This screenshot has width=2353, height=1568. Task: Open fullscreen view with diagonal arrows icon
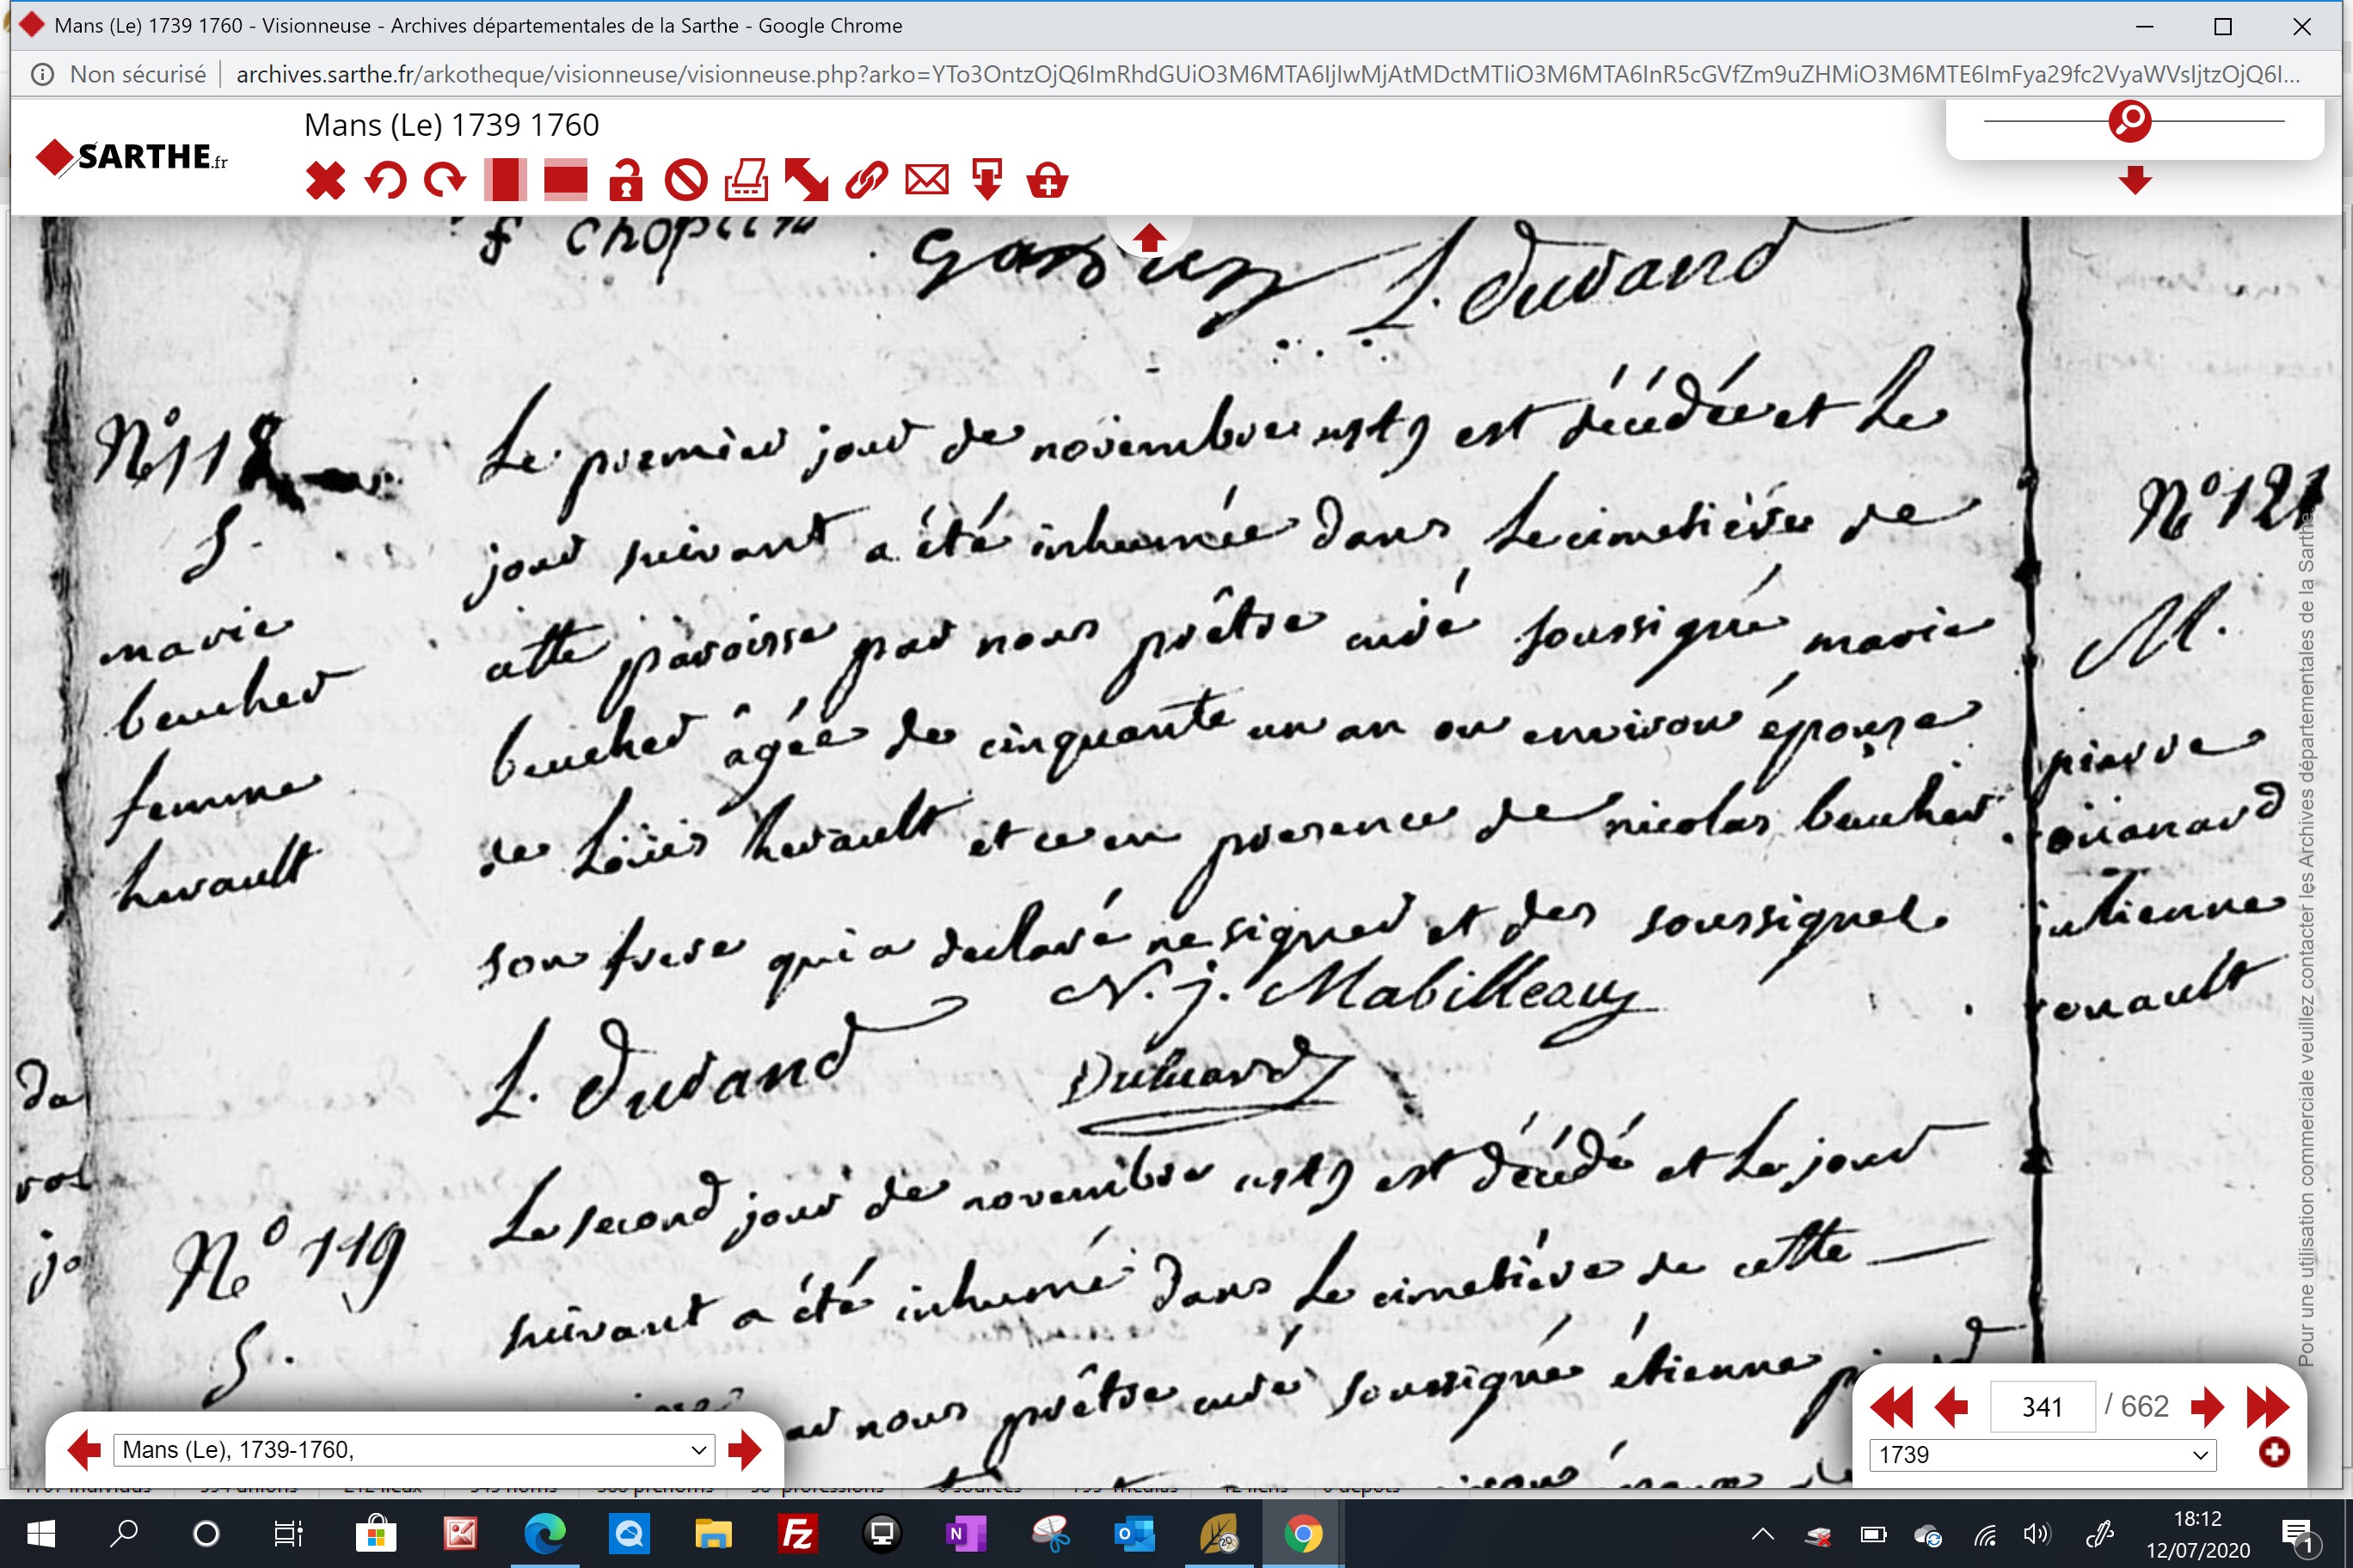pos(807,181)
